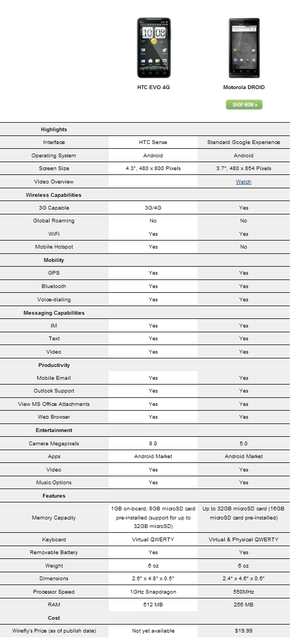294x640 pixels.
Task: Click the Camera Megapixels row label
Action: [54, 444]
